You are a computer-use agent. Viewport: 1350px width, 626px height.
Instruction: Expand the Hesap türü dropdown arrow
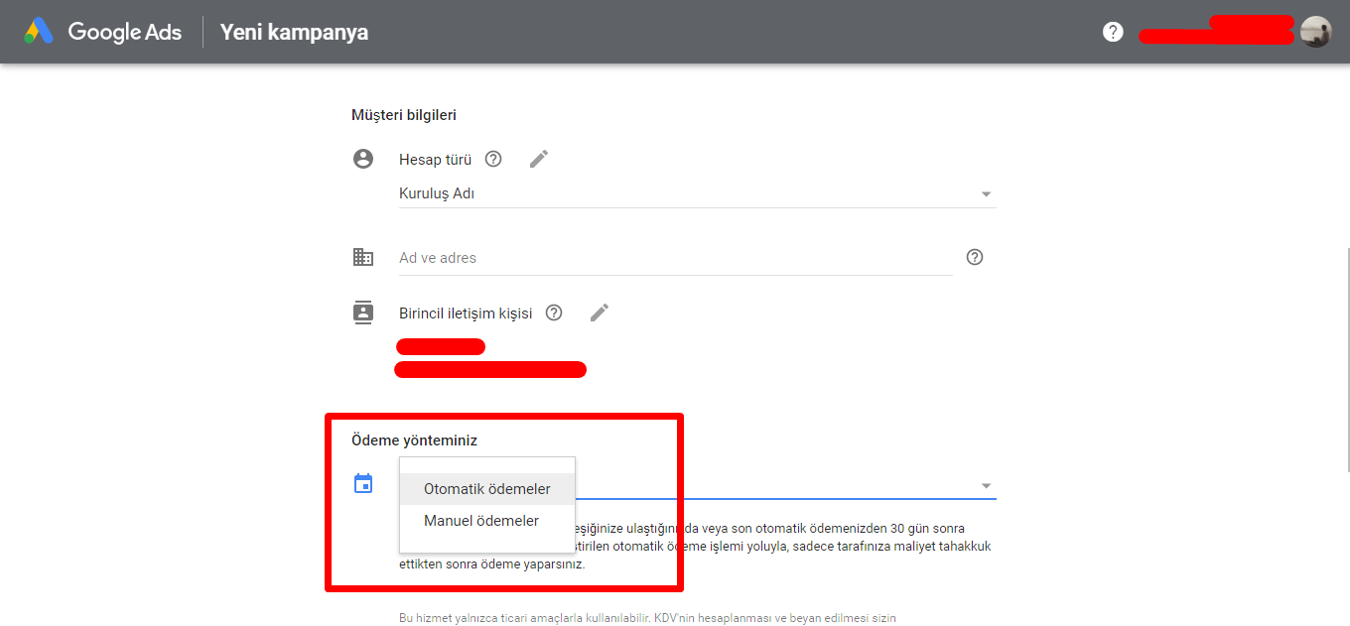click(x=986, y=194)
